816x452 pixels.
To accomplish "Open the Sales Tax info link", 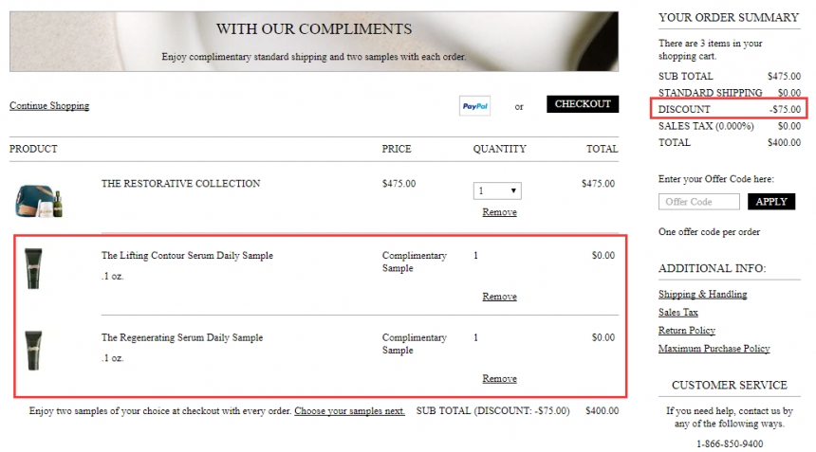I will point(678,313).
